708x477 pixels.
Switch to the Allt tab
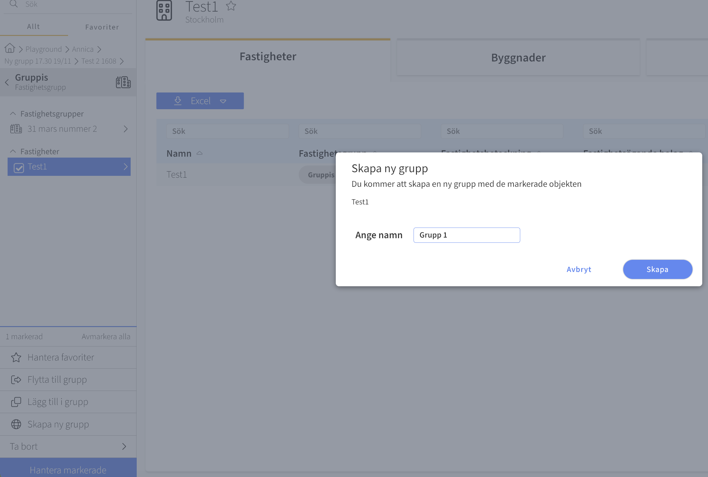(33, 26)
